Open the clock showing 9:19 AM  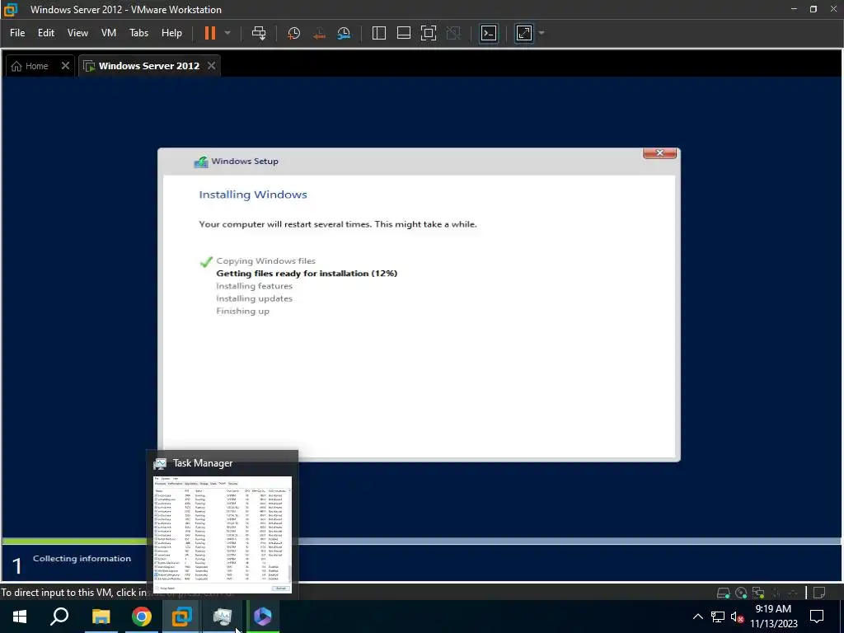[773, 617]
